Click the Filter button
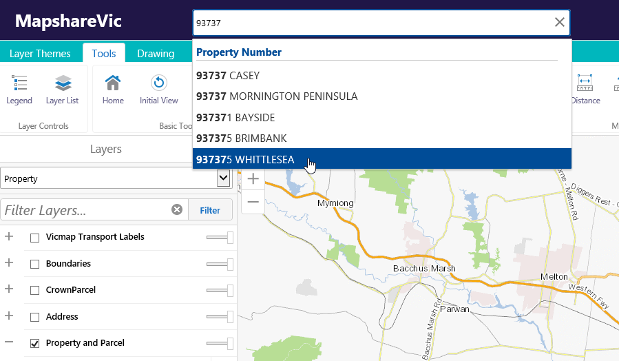 point(210,210)
